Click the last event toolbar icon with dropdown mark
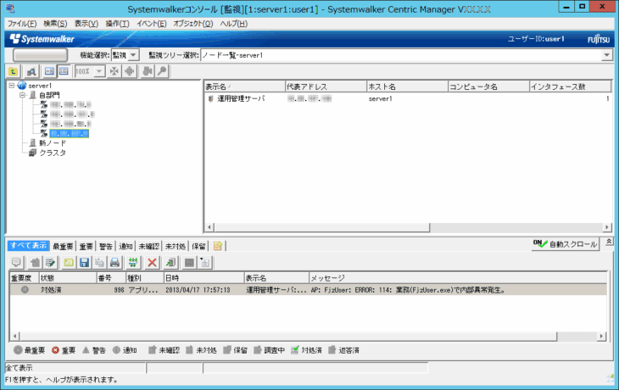The height and width of the screenshot is (390, 619). point(205,263)
